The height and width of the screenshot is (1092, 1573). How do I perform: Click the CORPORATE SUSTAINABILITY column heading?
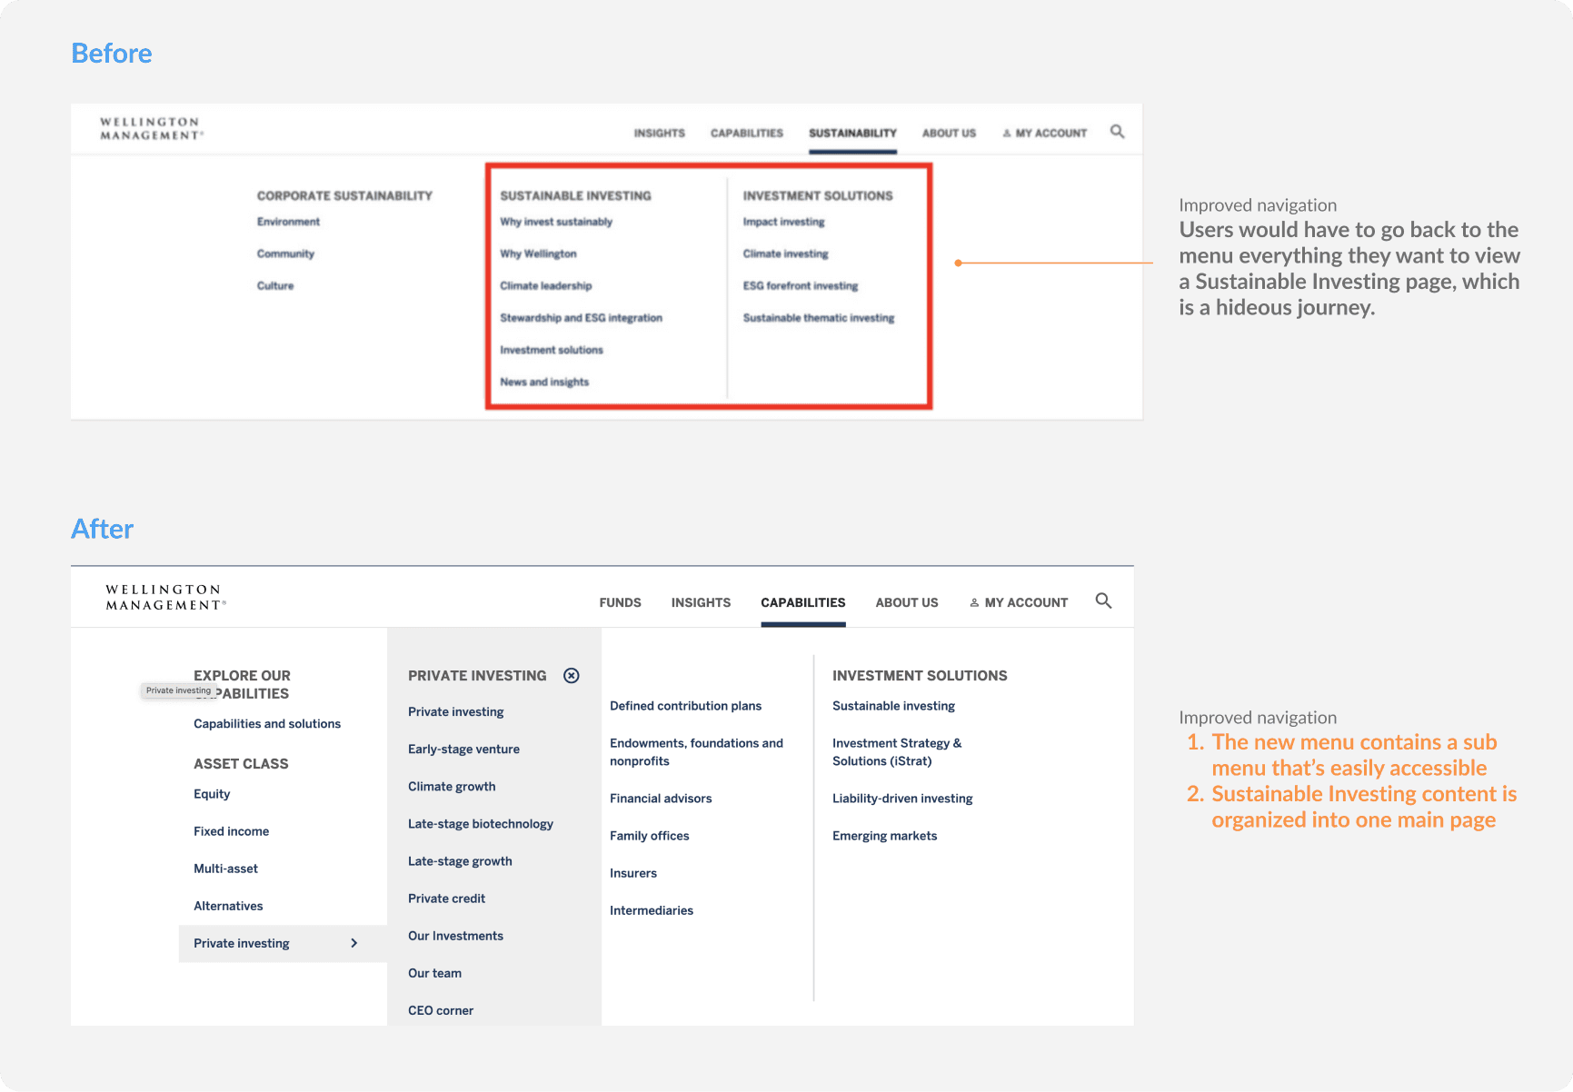point(344,195)
